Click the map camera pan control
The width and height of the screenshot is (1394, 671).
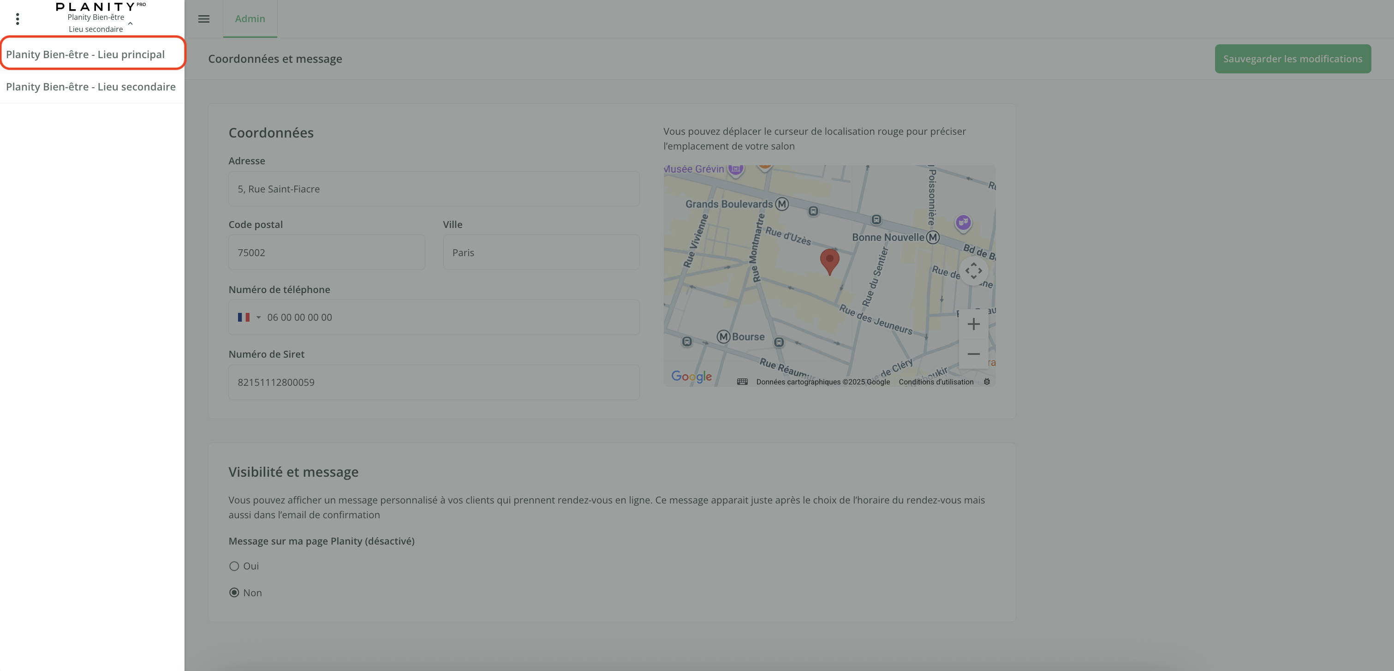pos(973,271)
